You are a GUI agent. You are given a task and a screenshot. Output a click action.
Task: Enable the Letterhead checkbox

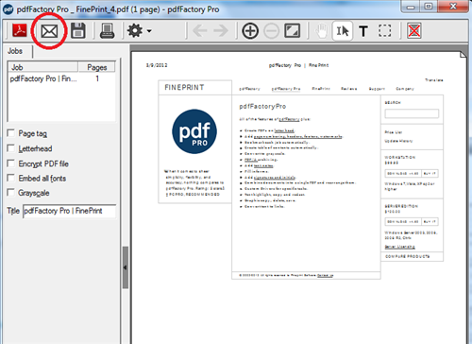coord(11,148)
